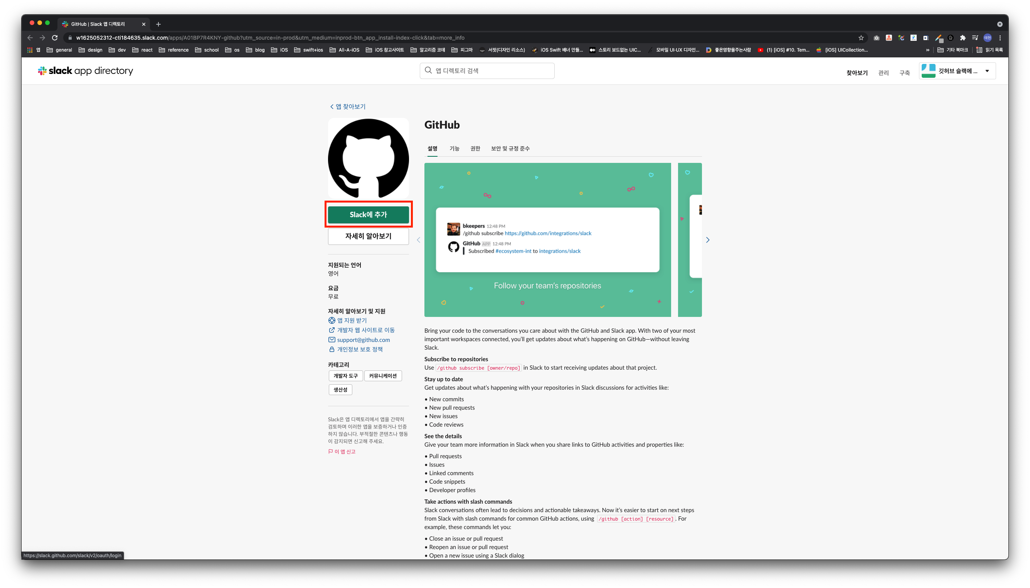
Task: Open the support@github.com email link
Action: point(364,340)
